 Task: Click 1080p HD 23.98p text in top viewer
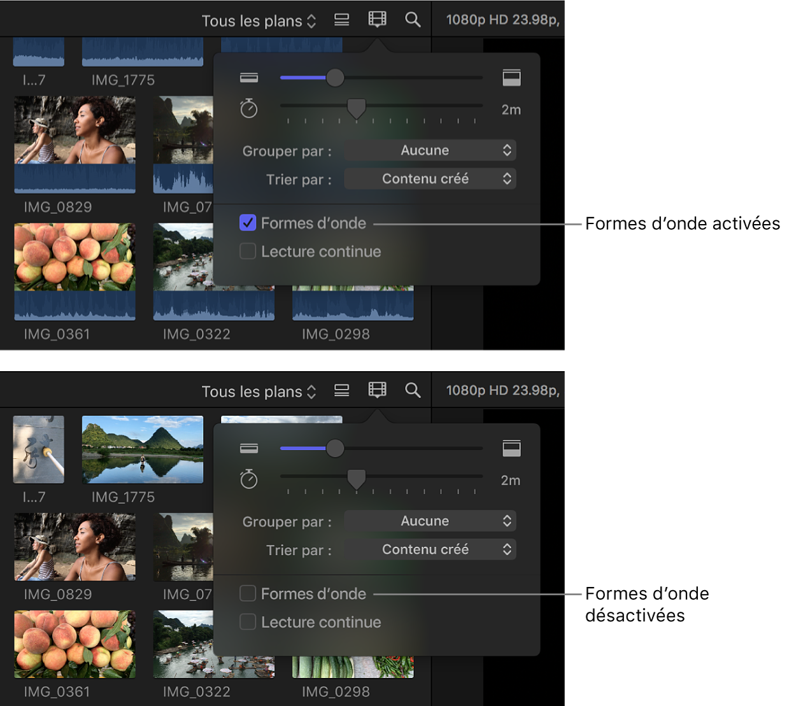(502, 20)
